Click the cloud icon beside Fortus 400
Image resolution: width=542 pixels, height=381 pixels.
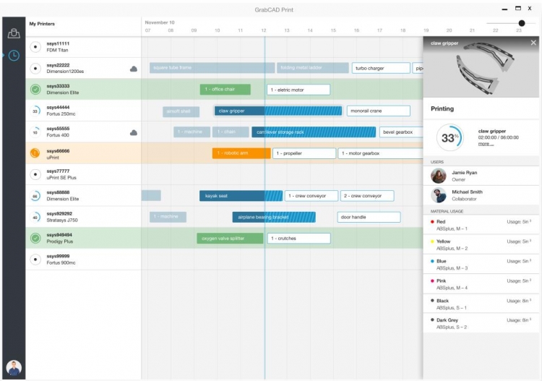click(134, 132)
